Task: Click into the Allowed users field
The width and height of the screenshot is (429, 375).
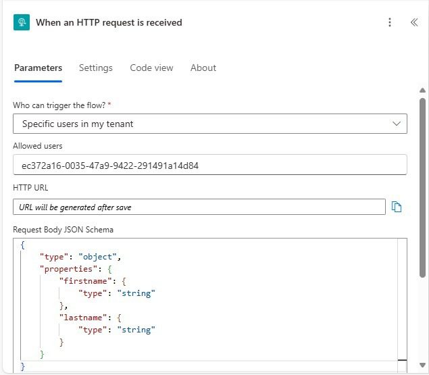Action: (209, 165)
